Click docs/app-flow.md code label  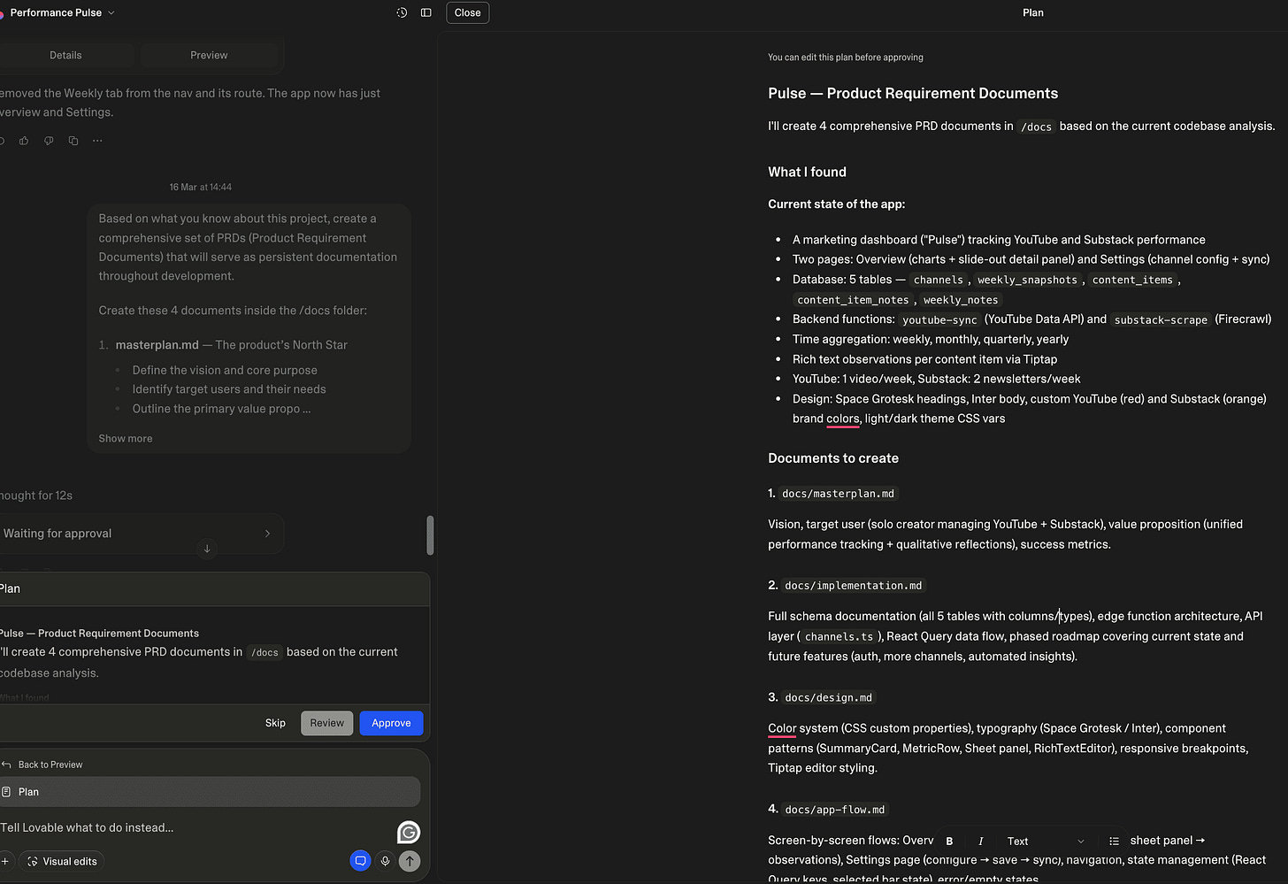834,810
